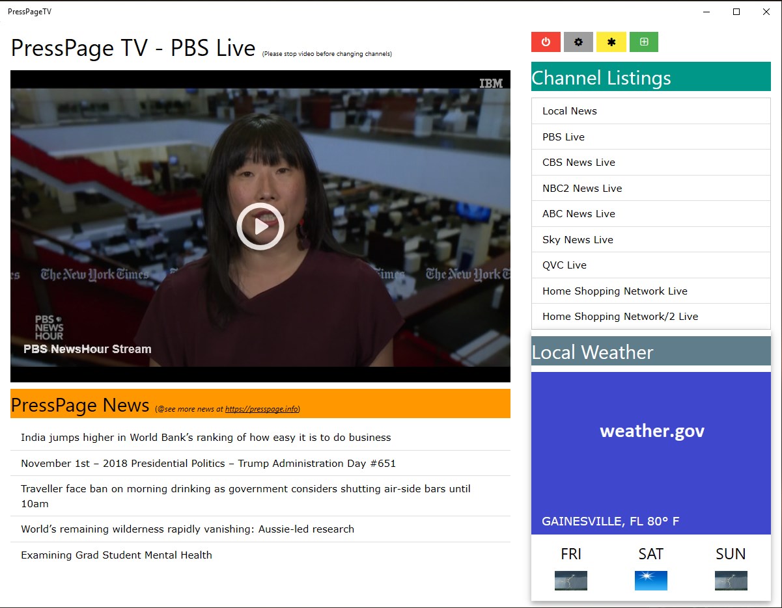Select the QVC Live channel

click(651, 265)
